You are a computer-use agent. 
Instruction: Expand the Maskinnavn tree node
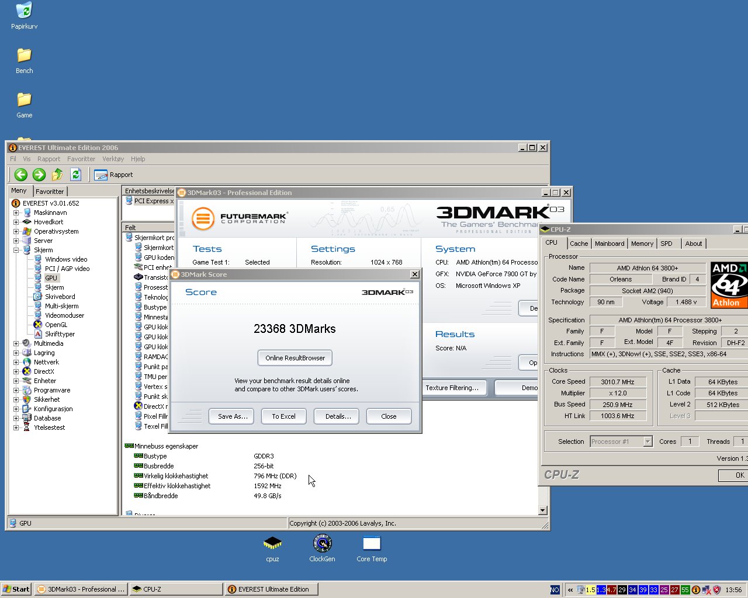point(16,213)
